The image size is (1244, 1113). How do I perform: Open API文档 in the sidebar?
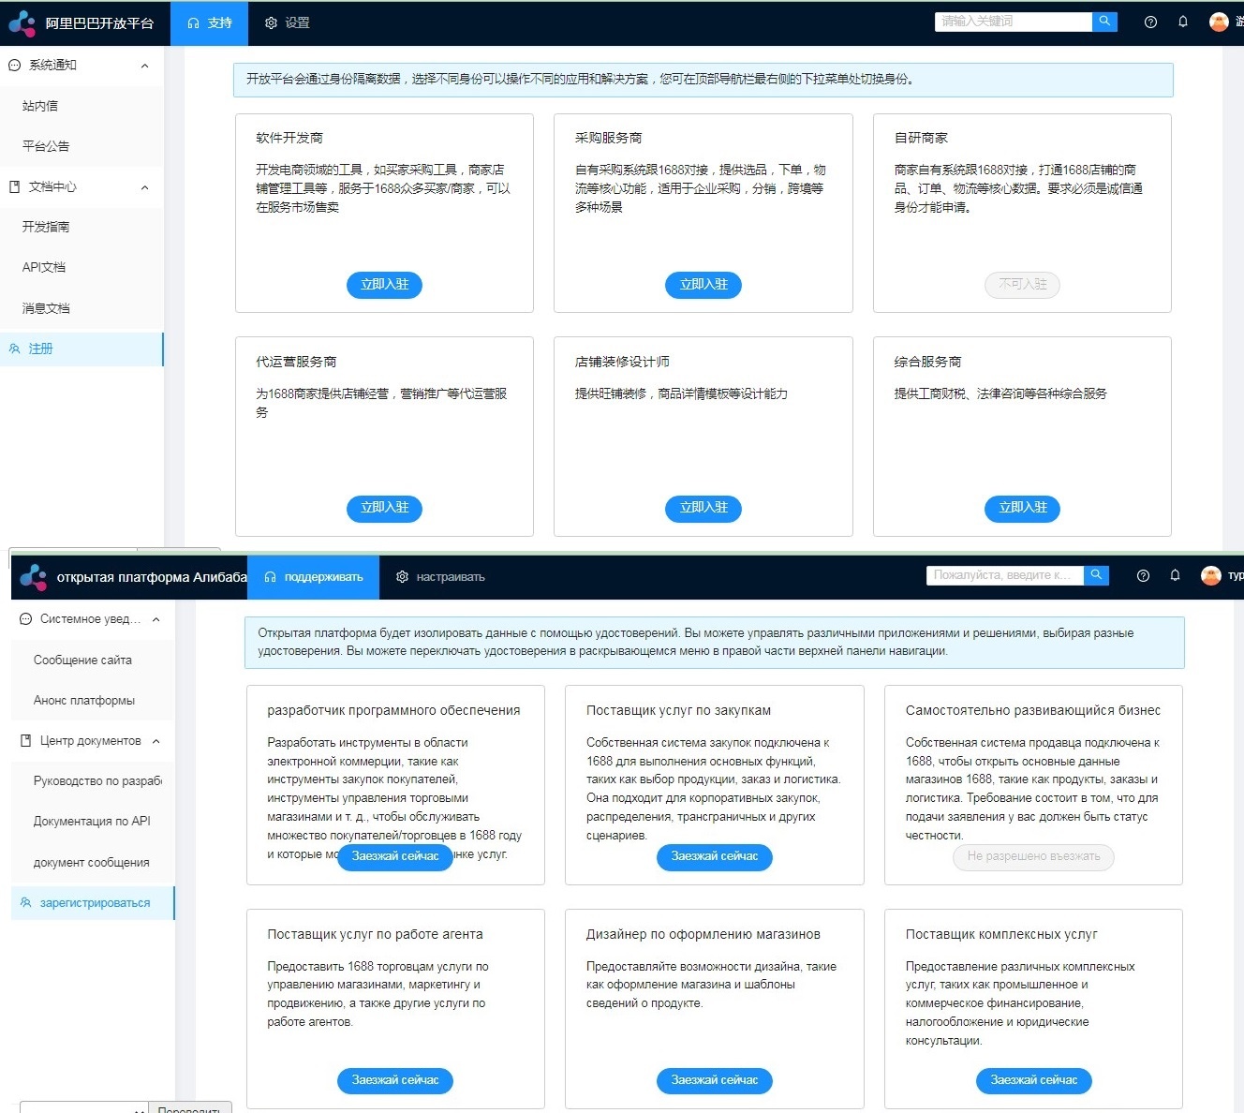[x=44, y=268]
